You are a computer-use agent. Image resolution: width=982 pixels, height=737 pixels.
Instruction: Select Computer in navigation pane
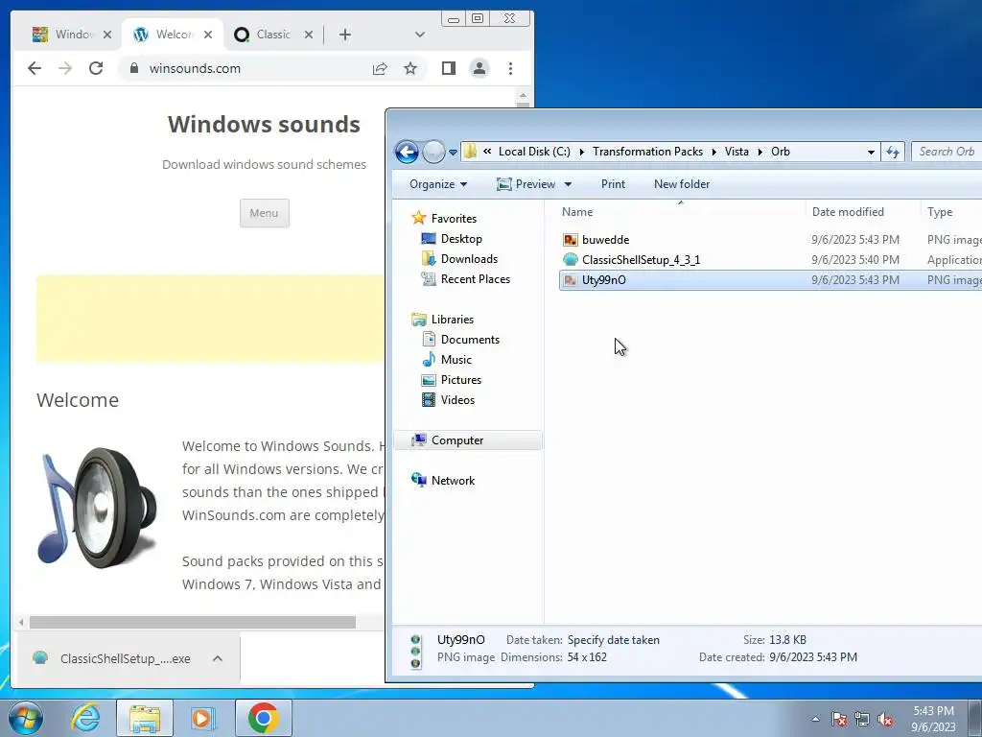tap(468, 440)
